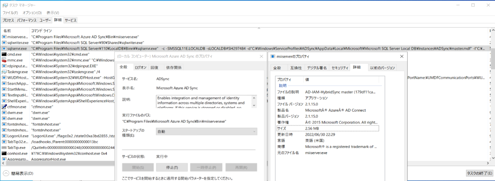Click the LogonUI.exe process icon
495x181 pixels.
4,135
